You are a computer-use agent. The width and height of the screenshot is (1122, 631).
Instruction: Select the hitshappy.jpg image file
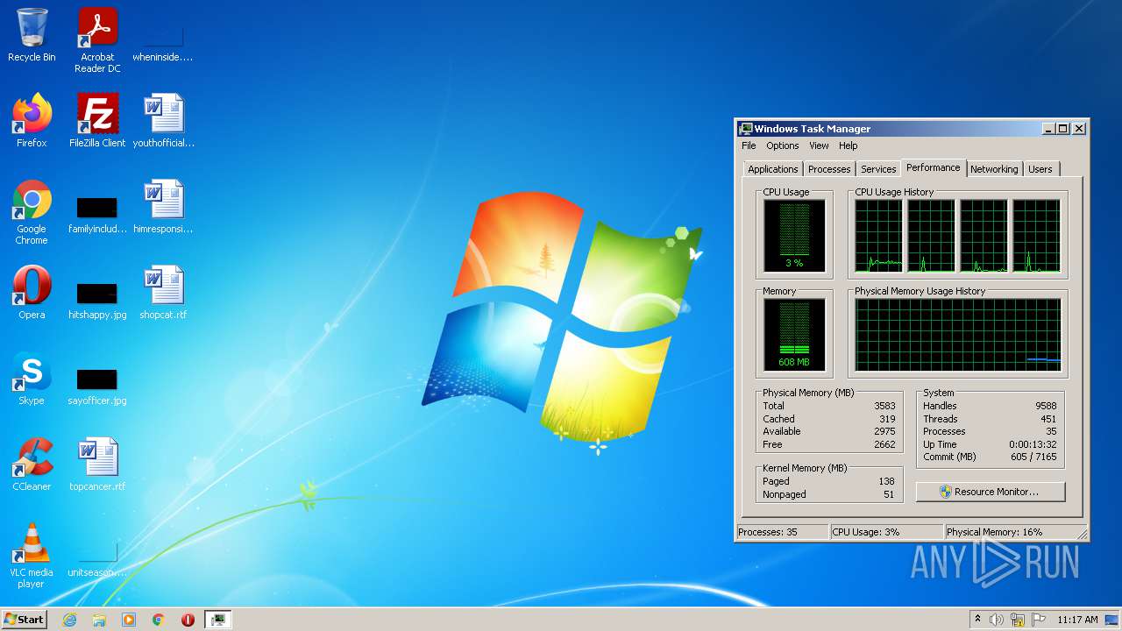click(x=97, y=300)
